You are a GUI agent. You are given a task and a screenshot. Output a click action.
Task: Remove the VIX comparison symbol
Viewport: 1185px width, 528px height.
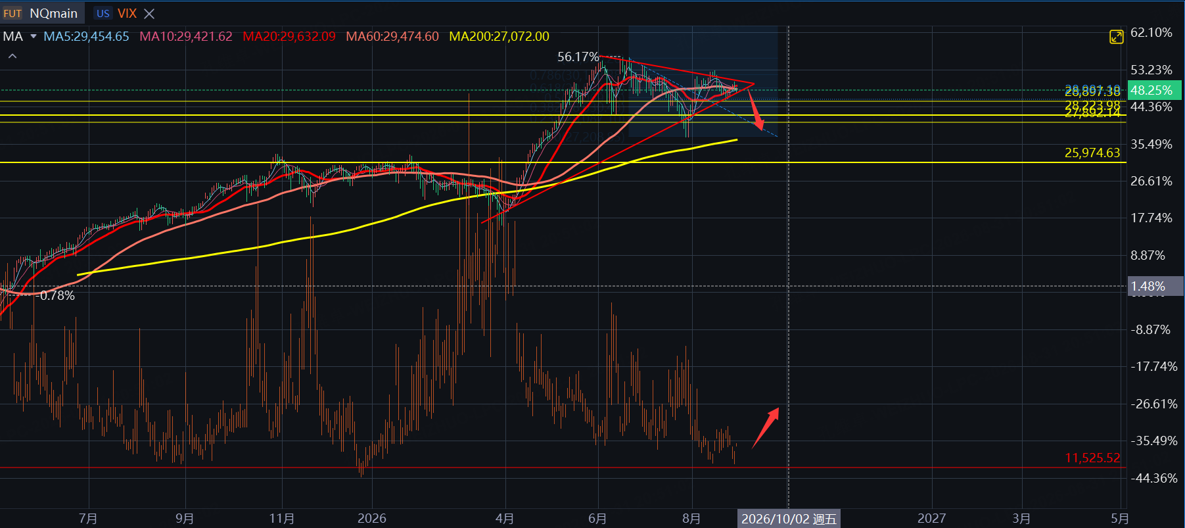coord(149,14)
